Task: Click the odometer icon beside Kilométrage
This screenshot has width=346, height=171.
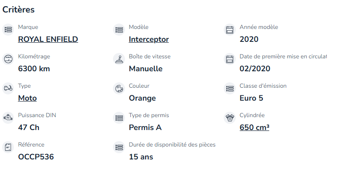Action: tap(8, 59)
